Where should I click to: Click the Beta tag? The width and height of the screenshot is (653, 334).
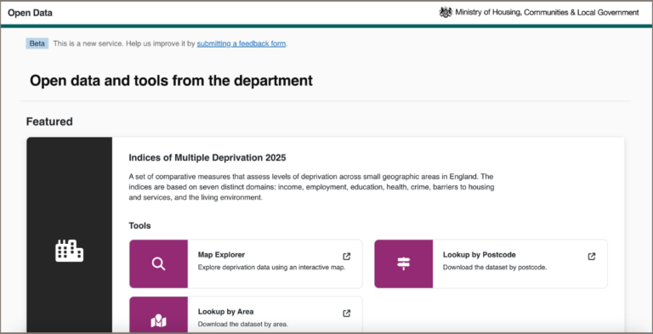tap(37, 43)
